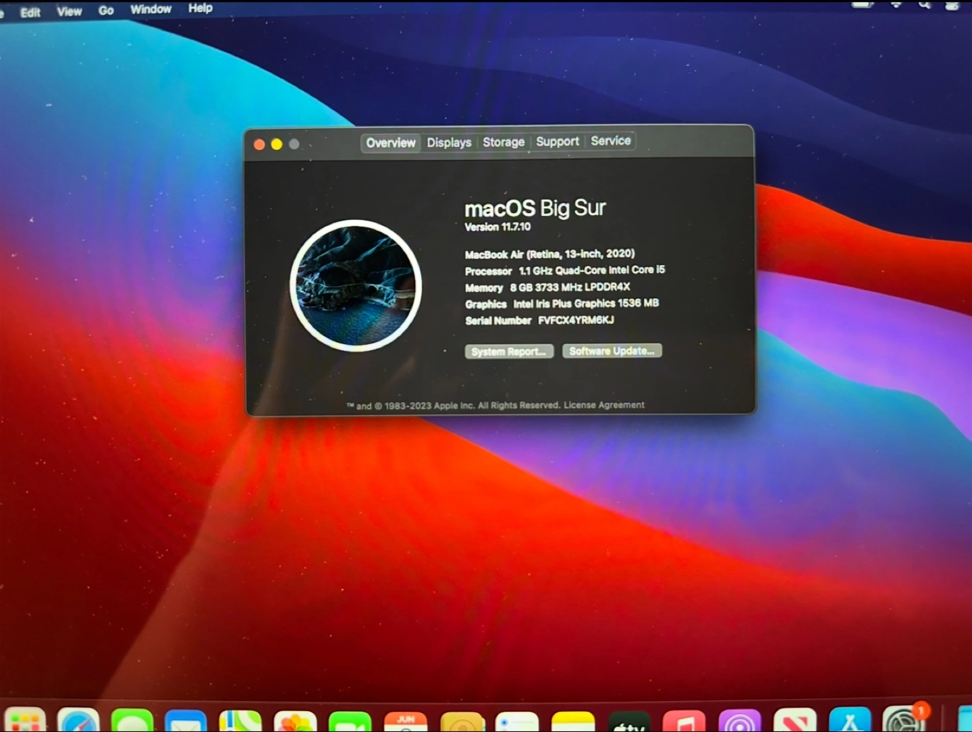This screenshot has width=972, height=732.
Task: Open the Help menu
Action: tap(200, 8)
